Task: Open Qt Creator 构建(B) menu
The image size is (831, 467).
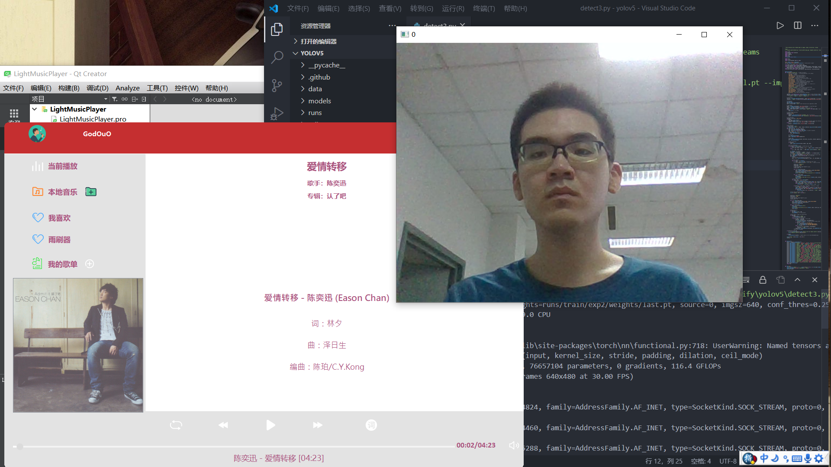Action: [69, 88]
